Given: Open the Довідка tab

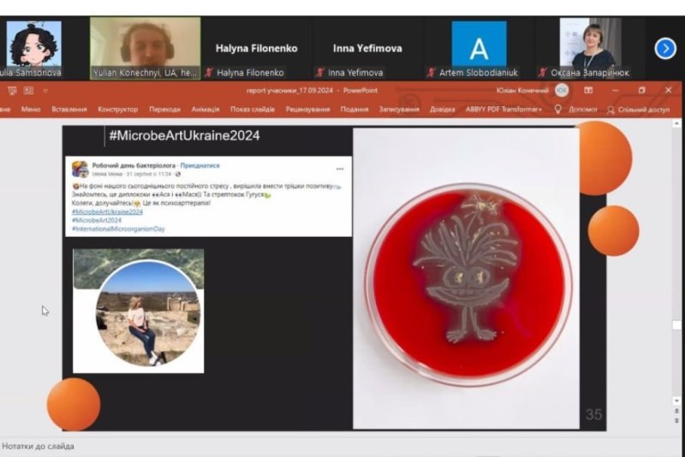Looking at the screenshot, I should click(x=442, y=110).
